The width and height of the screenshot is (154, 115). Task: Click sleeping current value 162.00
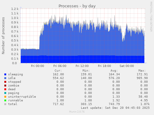pyautogui.click(x=58, y=74)
